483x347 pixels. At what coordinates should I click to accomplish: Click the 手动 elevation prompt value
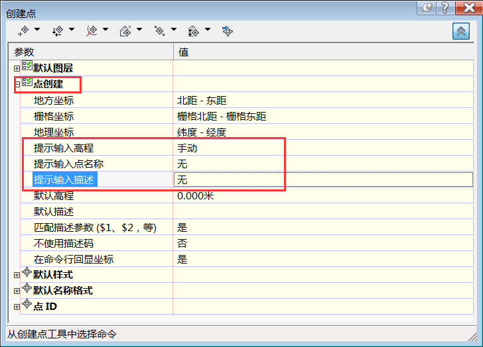click(x=323, y=148)
